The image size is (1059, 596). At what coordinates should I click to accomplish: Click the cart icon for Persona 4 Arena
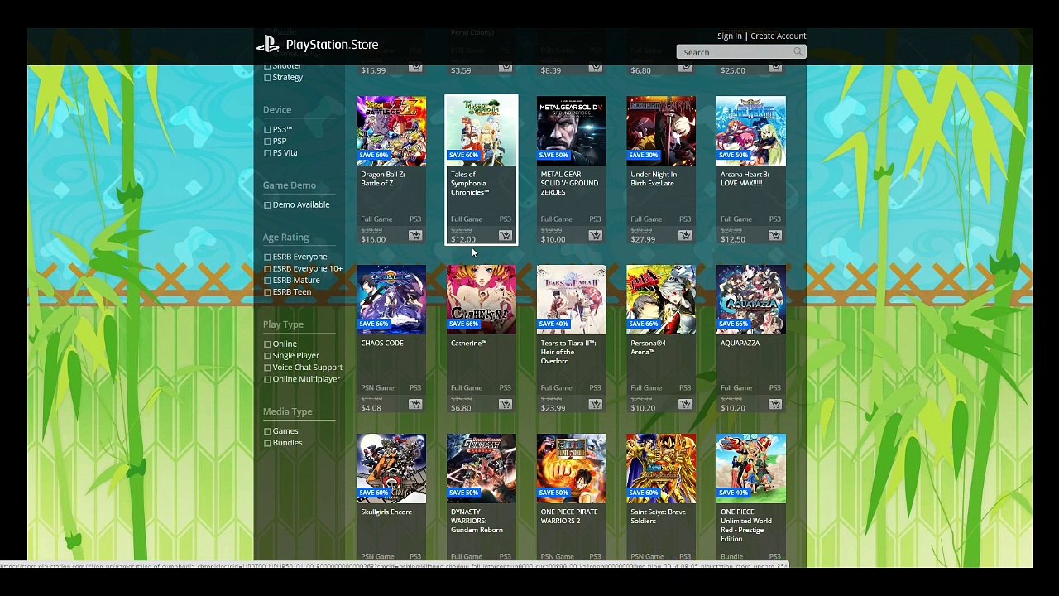click(685, 405)
